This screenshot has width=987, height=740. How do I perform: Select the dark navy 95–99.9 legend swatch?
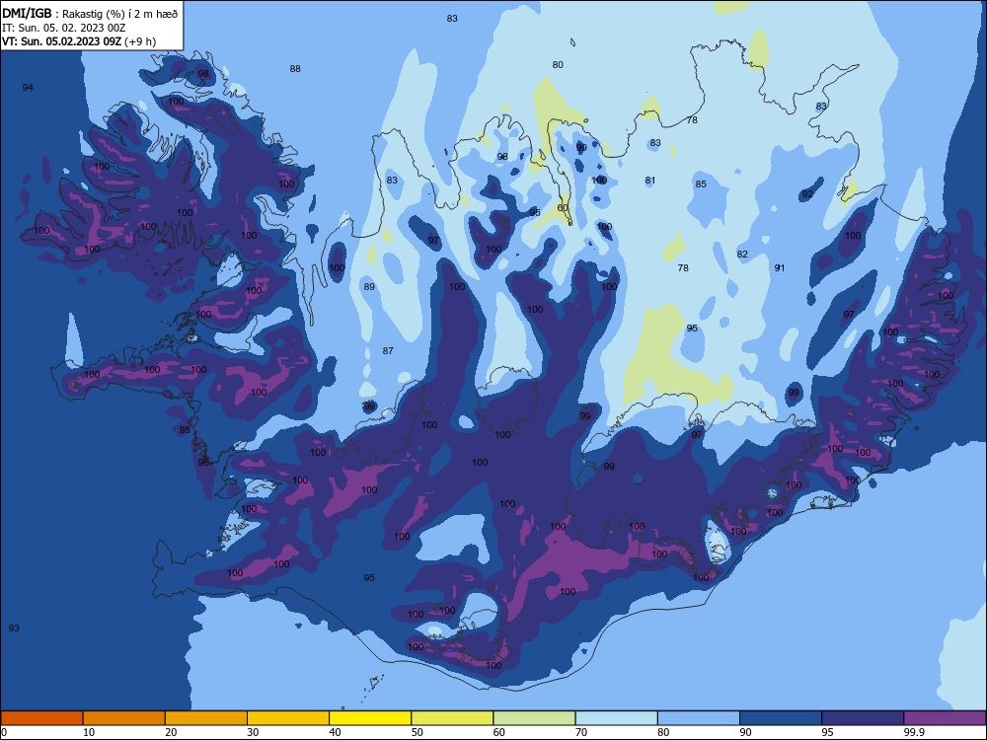(863, 718)
